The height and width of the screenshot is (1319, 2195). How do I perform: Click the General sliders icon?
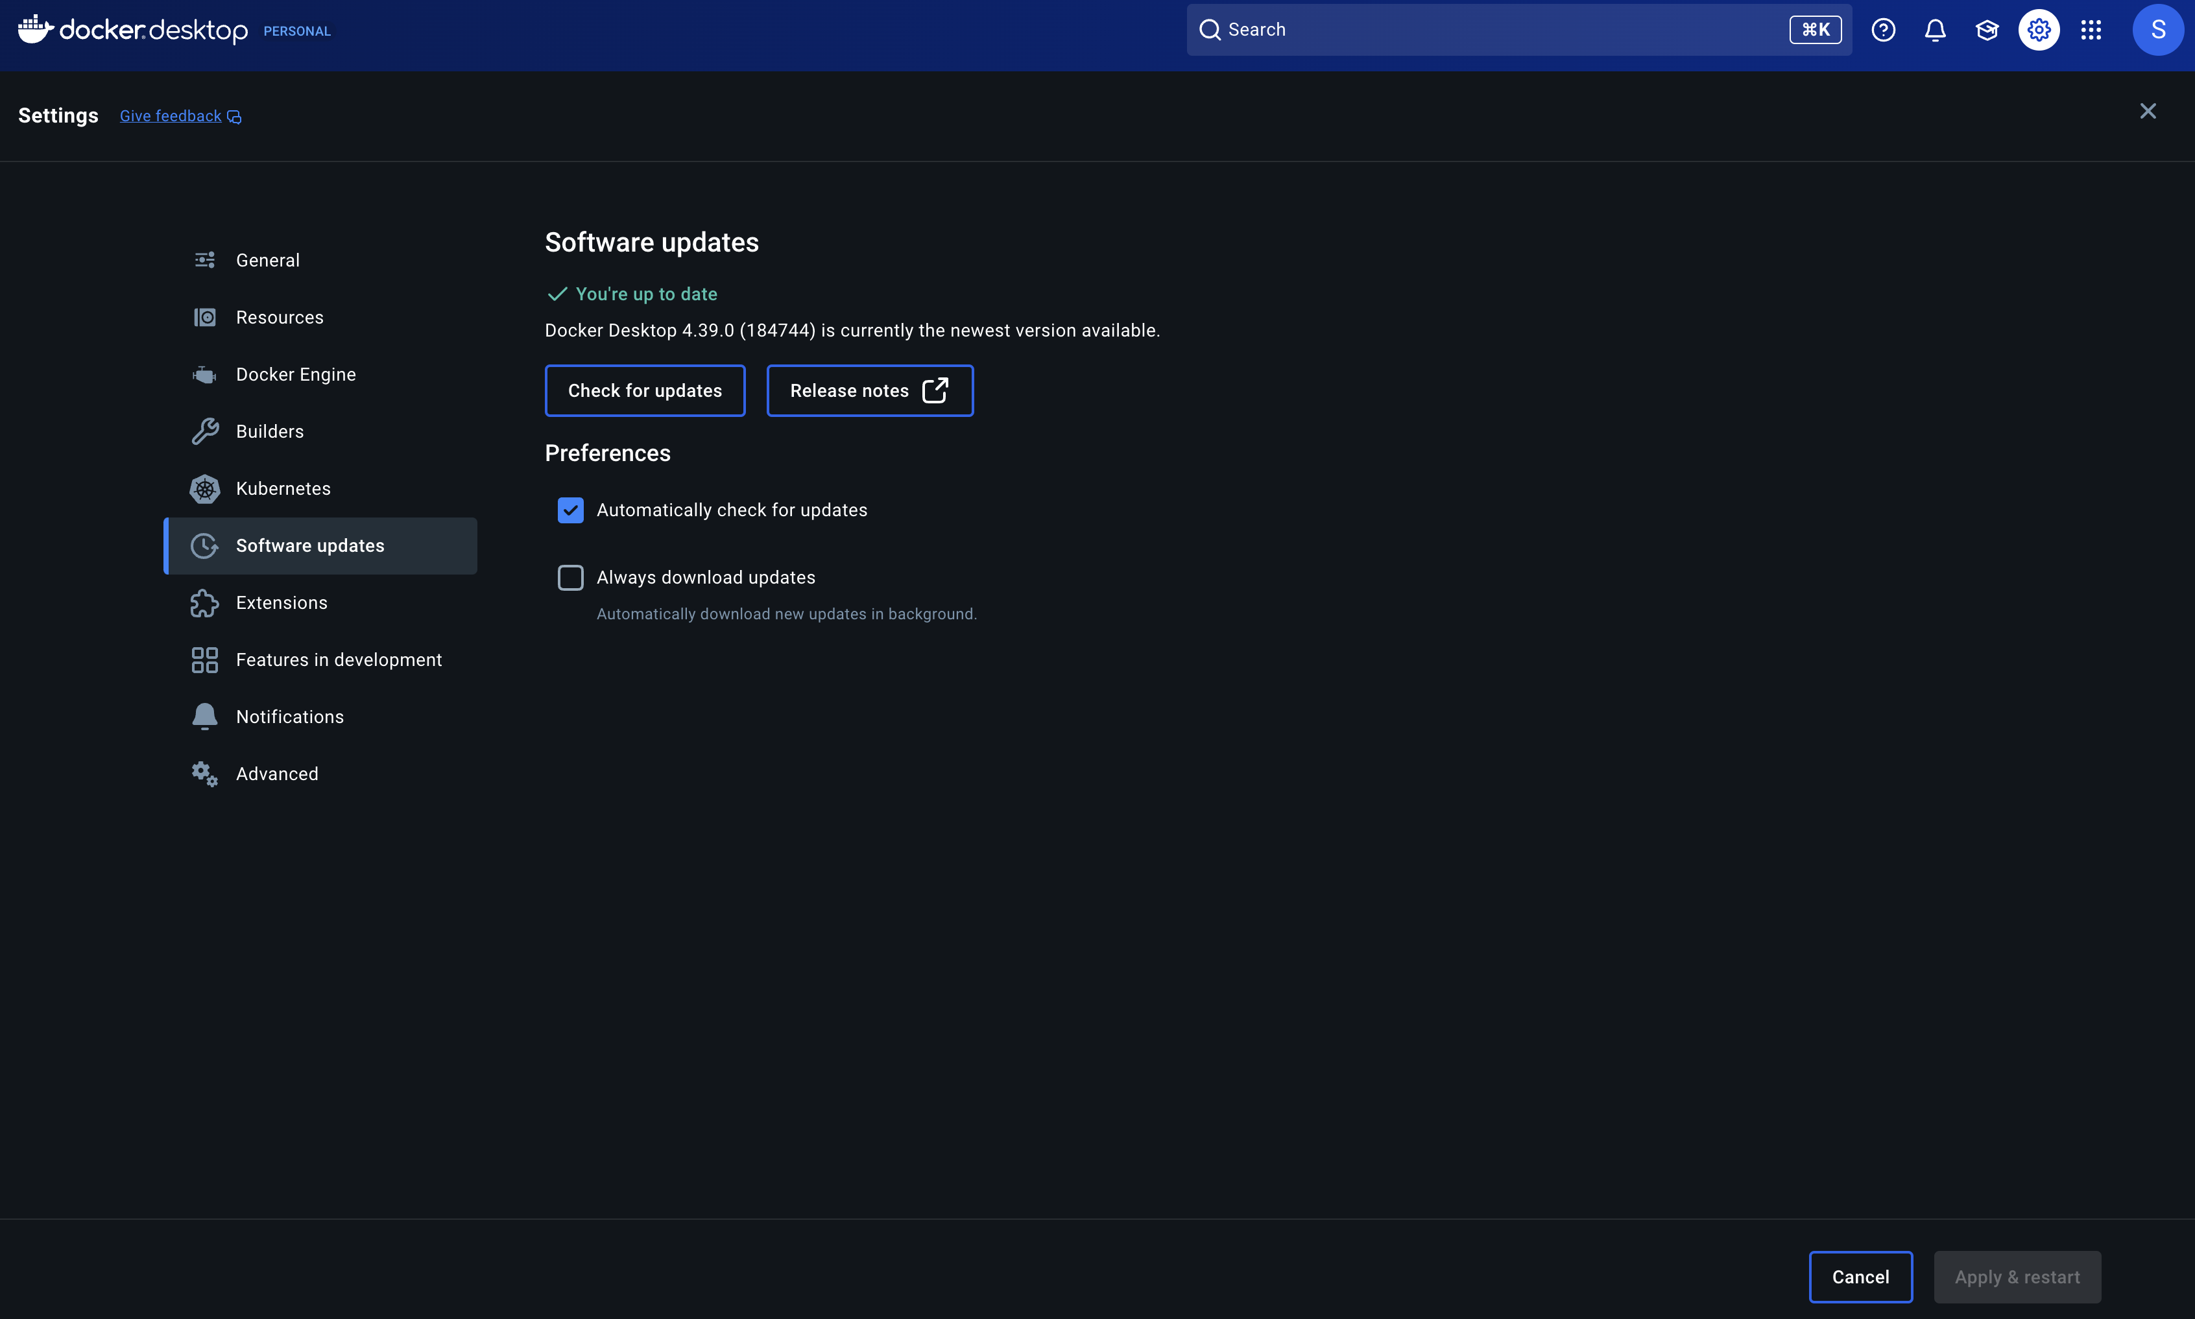coord(204,261)
